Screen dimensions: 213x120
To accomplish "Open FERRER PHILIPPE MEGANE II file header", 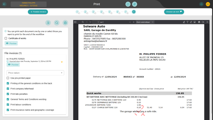I will tap(28, 4).
